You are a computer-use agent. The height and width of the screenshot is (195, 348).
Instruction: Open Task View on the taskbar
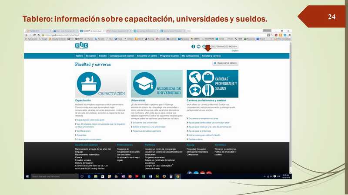click(82, 176)
